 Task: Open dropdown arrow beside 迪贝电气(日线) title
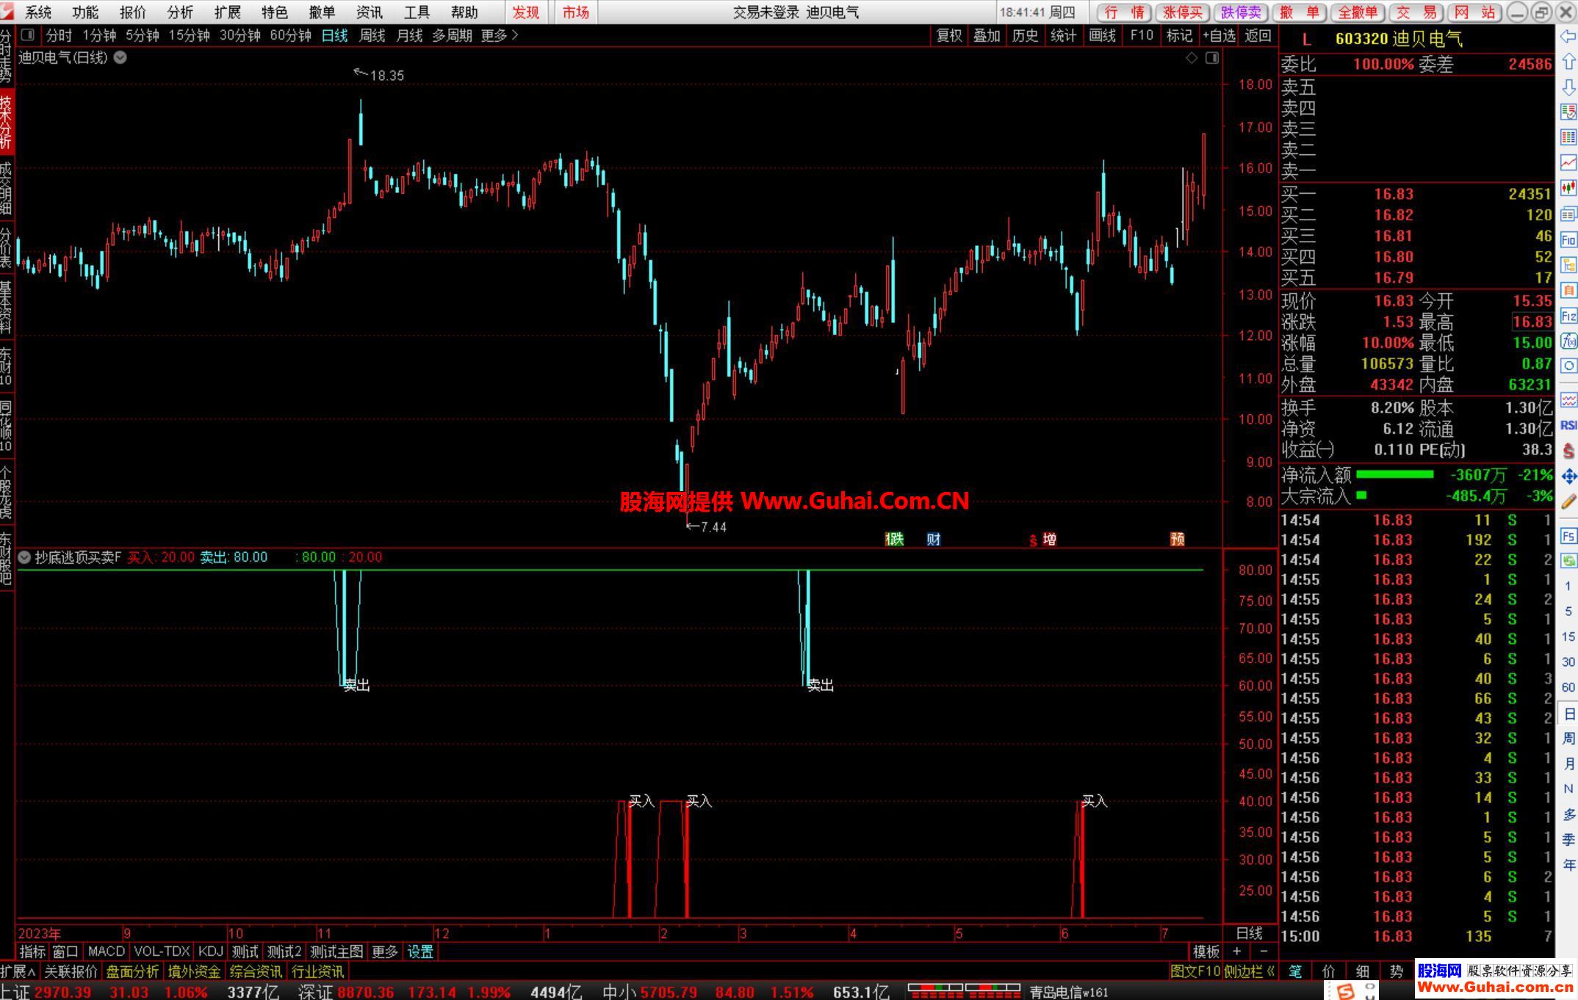pos(120,57)
